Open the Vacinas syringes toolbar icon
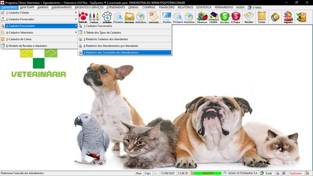This screenshot has height=176, width=313. point(94,17)
